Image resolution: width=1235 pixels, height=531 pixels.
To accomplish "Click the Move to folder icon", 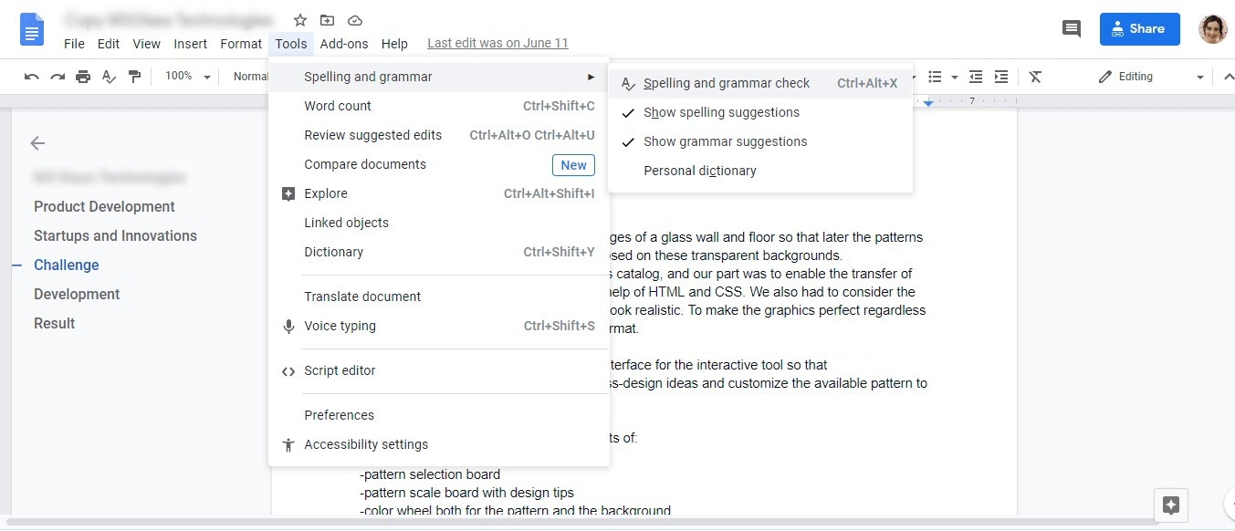I will (327, 20).
